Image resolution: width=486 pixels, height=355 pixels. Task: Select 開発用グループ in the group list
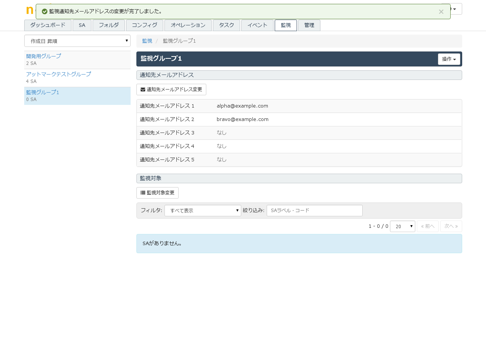click(x=43, y=56)
